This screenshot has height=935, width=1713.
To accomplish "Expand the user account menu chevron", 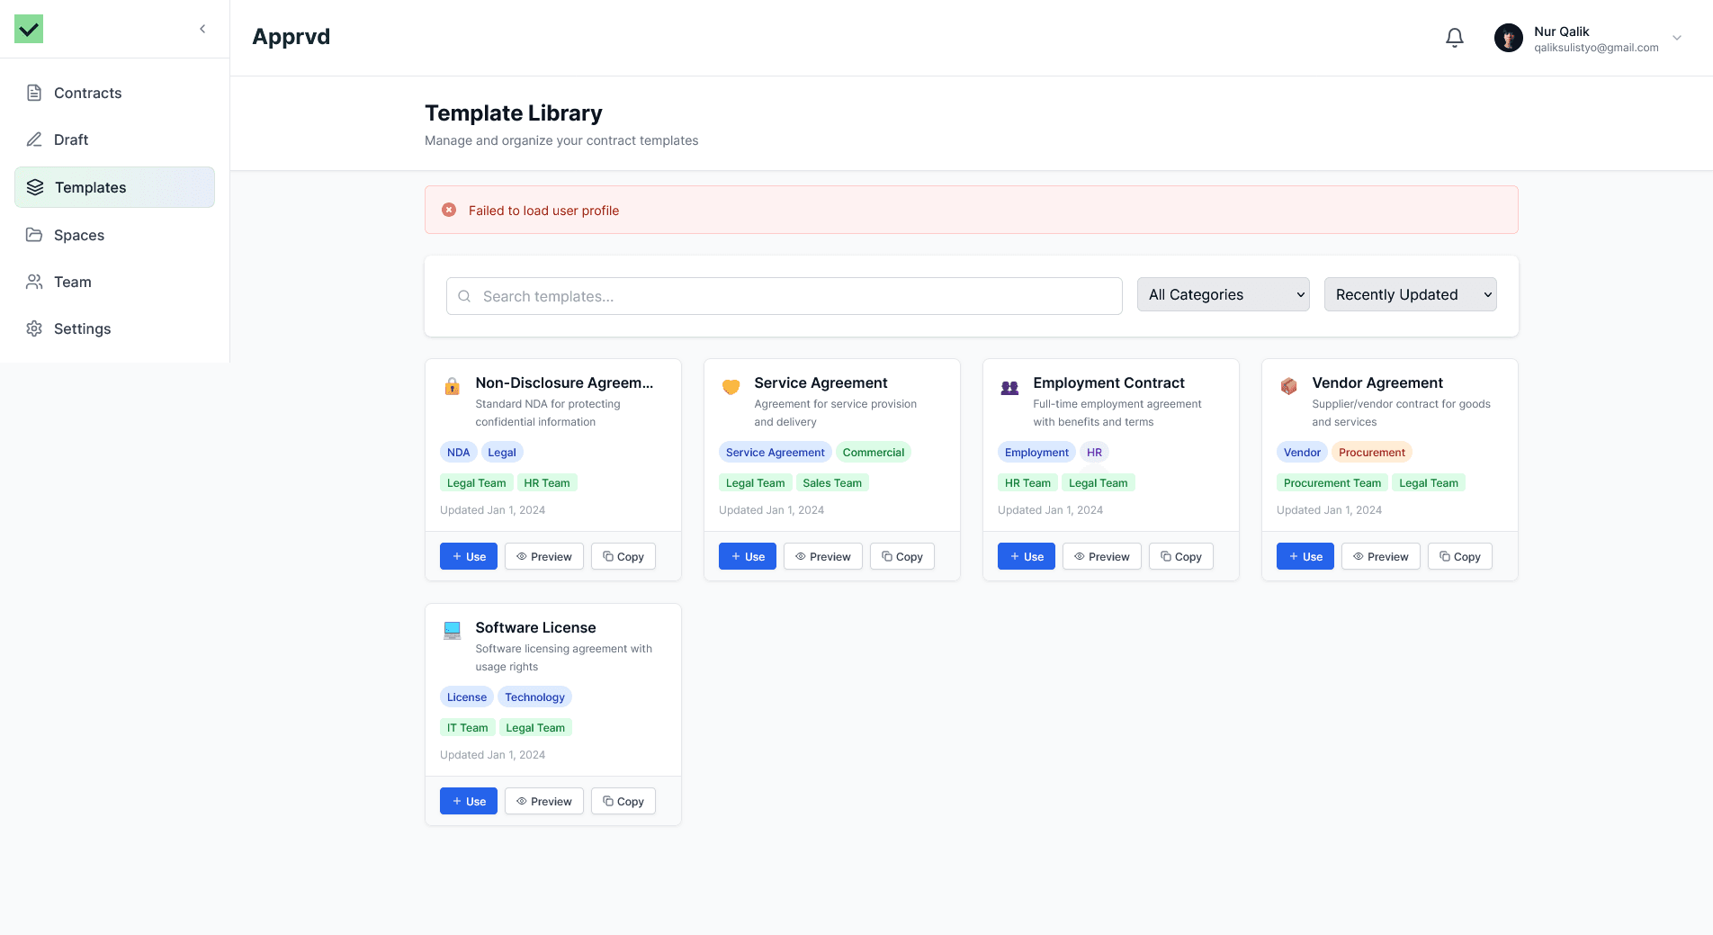I will 1677,38.
